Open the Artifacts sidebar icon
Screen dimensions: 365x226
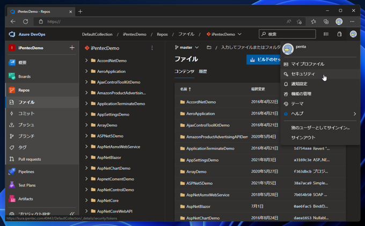(12, 199)
